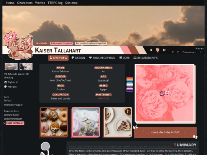Open the MYO-4109 masterlist link
This screenshot has width=207, height=155.
pyautogui.click(x=103, y=98)
